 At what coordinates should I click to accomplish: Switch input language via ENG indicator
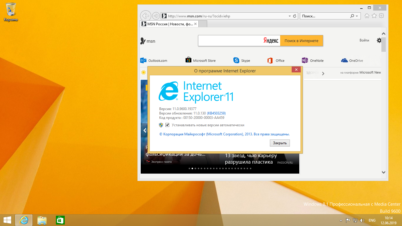[x=372, y=220]
